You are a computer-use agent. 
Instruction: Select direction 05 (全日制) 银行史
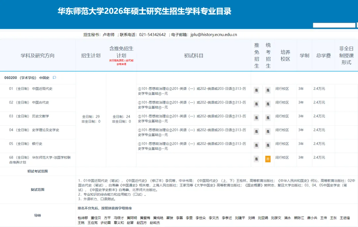[26, 144]
